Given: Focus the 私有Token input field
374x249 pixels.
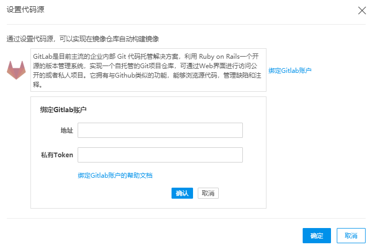Looking at the screenshot, I should coord(160,155).
